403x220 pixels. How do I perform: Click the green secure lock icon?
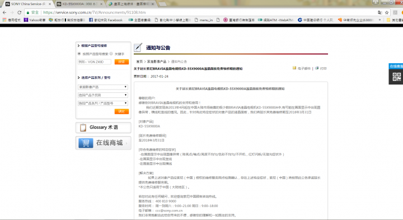pos(28,12)
